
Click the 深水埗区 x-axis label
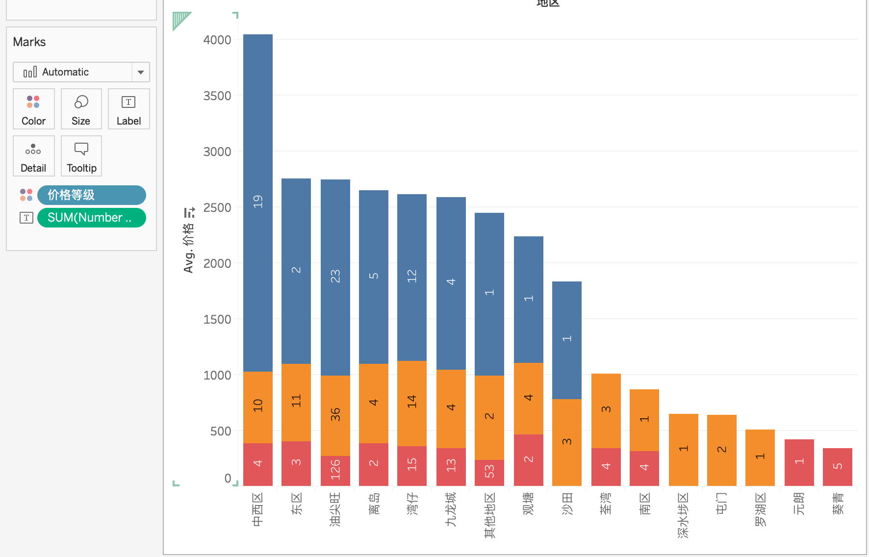[684, 515]
